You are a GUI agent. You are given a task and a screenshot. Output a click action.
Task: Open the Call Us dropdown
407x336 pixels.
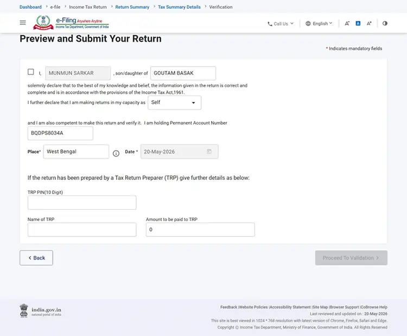coord(281,24)
